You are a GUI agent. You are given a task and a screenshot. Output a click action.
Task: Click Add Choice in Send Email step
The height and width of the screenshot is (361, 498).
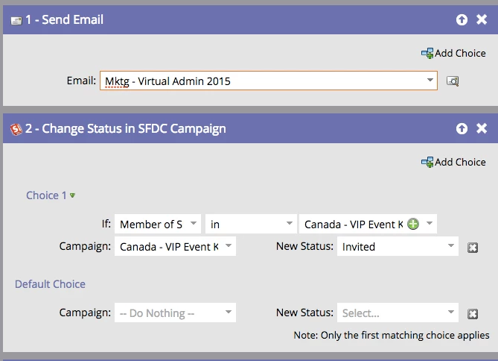point(453,53)
